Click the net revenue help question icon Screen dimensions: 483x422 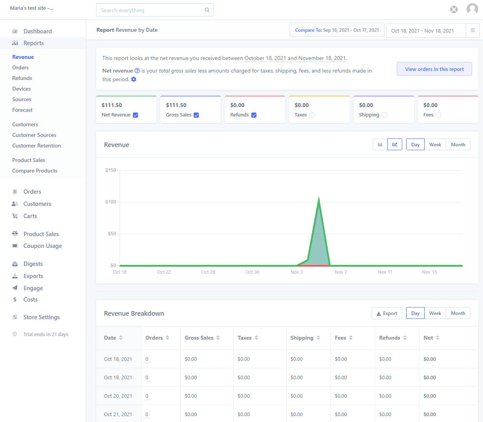click(x=137, y=71)
